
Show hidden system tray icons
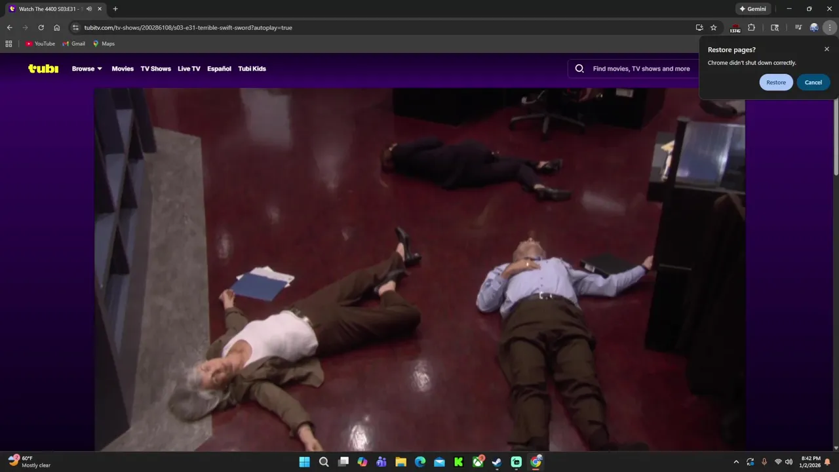[736, 462]
